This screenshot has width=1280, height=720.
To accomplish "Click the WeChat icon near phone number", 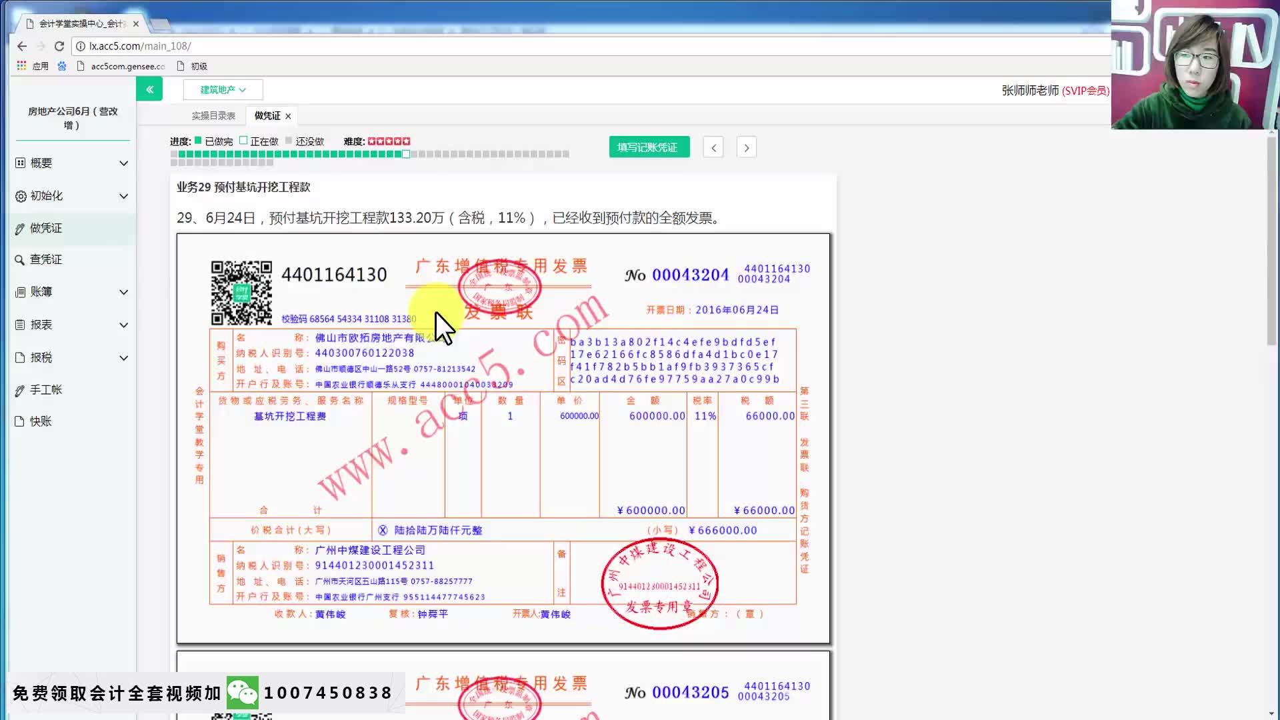I will tap(244, 692).
